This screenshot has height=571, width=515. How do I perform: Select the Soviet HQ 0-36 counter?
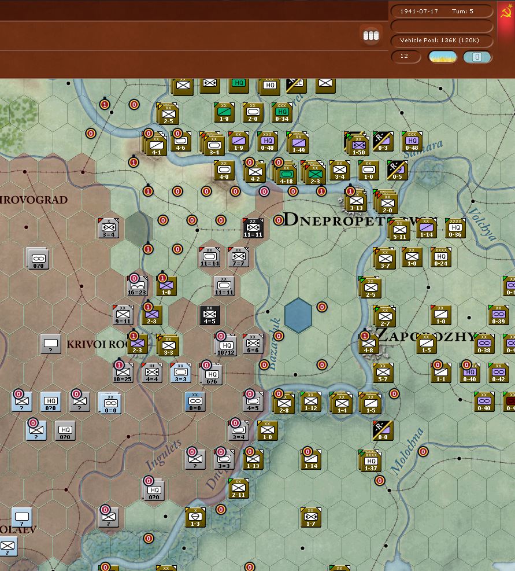click(x=455, y=229)
